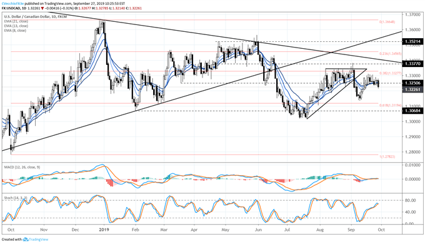Viewport: 425px width, 244px height.
Task: Select the FX:USDCAD symbol label
Action: pos(11,8)
